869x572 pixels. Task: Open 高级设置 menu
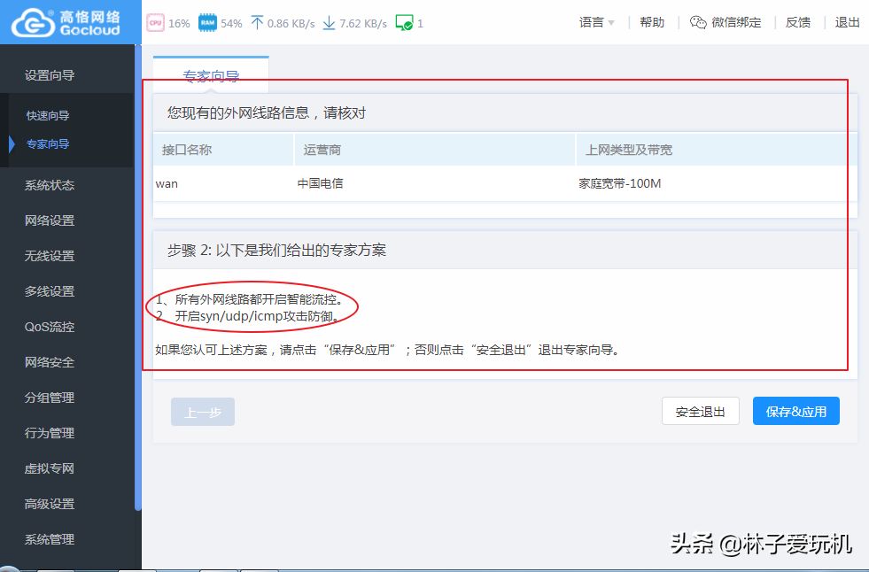point(50,504)
